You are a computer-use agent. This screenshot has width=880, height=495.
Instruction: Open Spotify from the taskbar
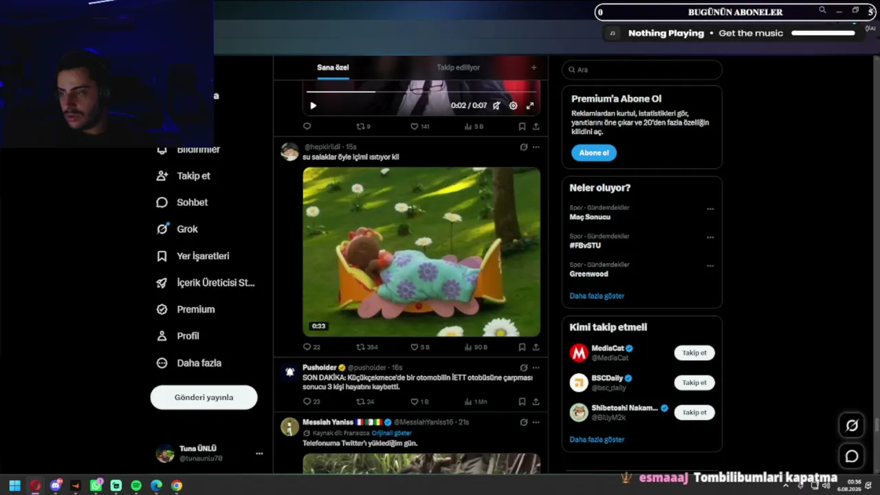tap(136, 485)
